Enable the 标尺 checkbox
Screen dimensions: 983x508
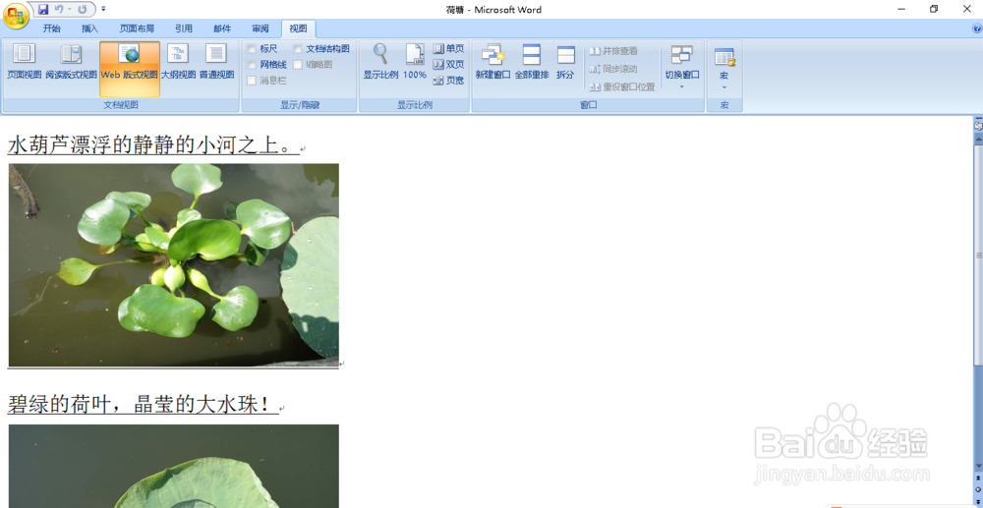pos(252,49)
